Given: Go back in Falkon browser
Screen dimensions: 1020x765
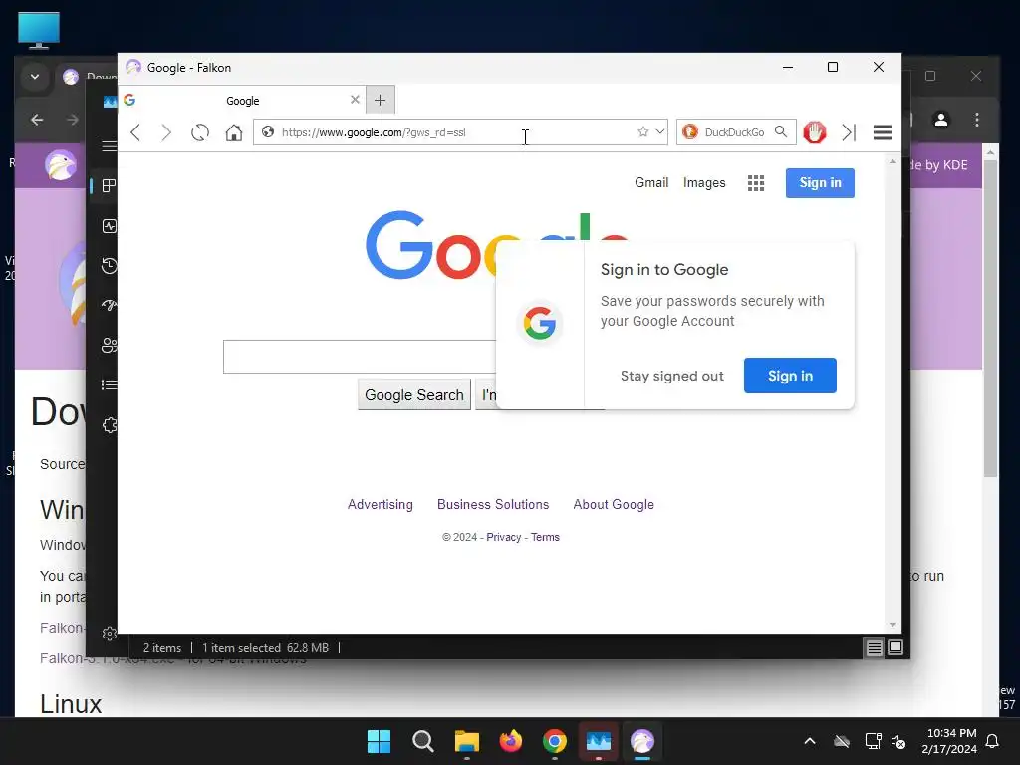Looking at the screenshot, I should (135, 132).
